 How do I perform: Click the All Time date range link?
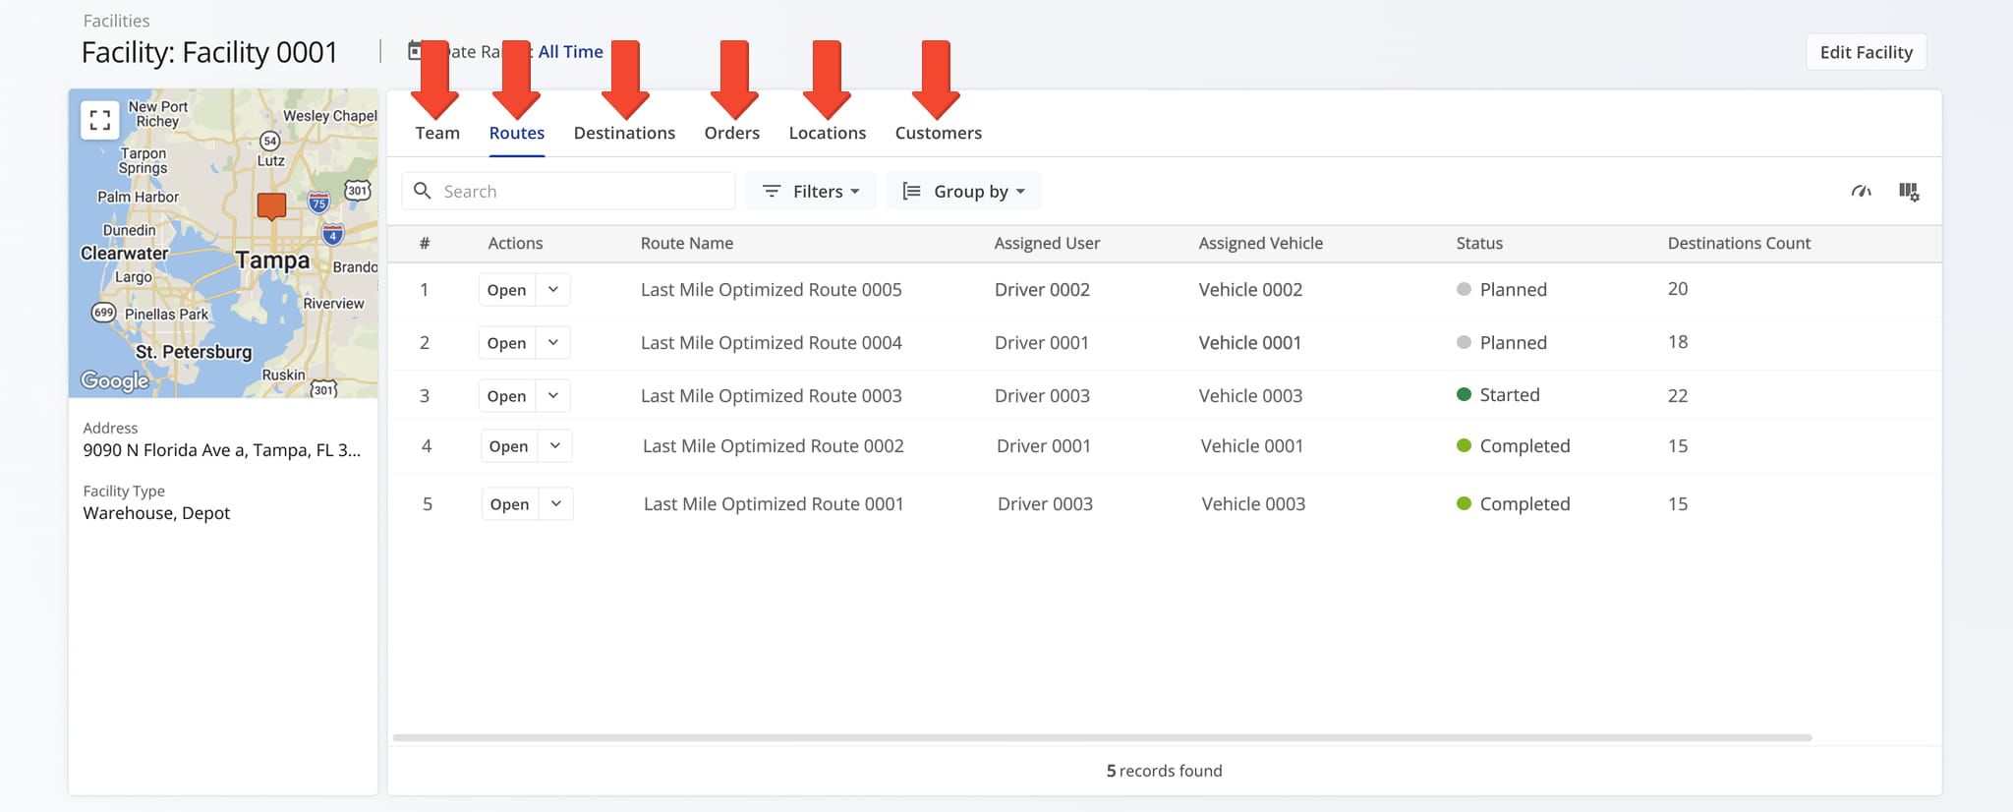tap(571, 52)
